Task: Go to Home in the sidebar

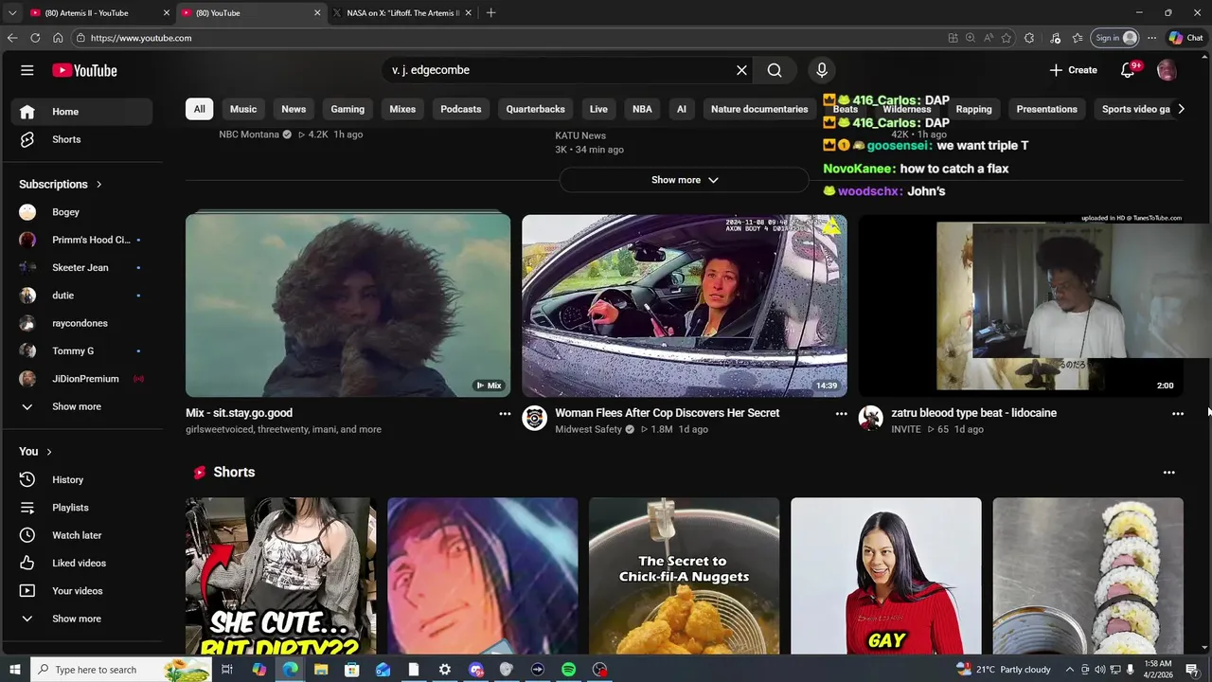Action: point(81,112)
